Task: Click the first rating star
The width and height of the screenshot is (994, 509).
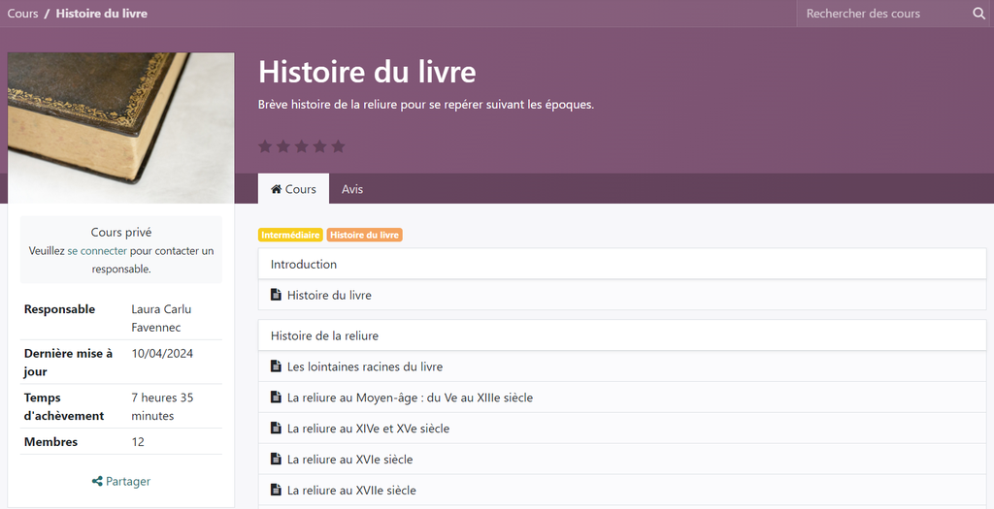Action: (265, 146)
